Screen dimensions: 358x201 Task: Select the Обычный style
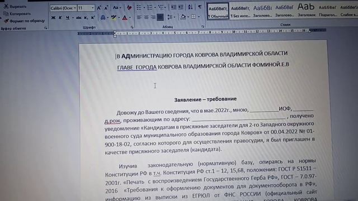[x=218, y=11]
